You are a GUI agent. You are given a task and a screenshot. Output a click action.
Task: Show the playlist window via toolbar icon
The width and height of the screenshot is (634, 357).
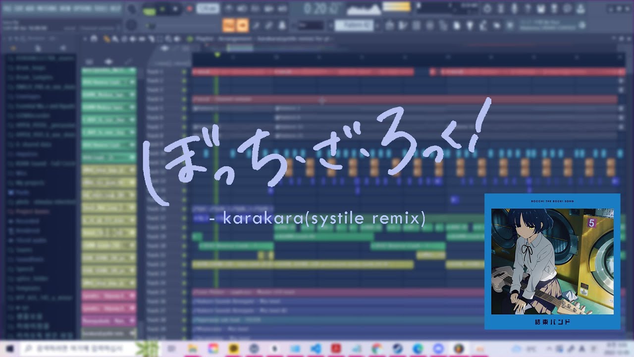pos(390,25)
